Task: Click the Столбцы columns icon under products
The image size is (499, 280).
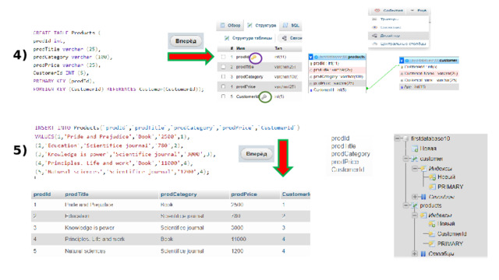Action: tap(423, 254)
